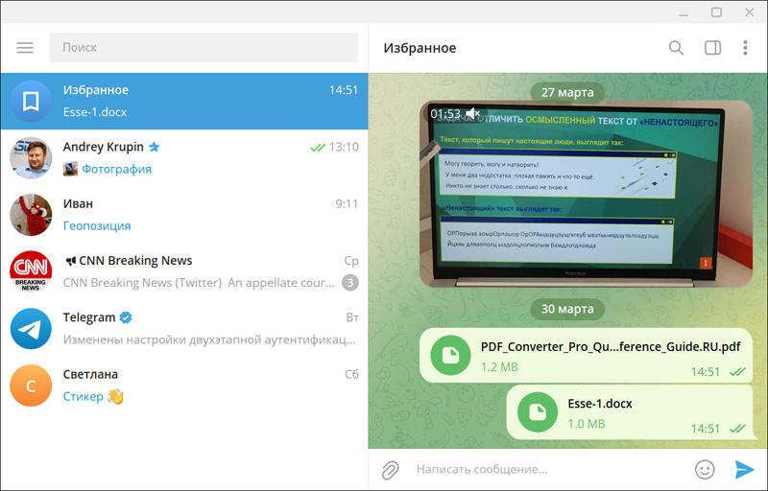Open the Andrey Krupin chat

coord(184,157)
